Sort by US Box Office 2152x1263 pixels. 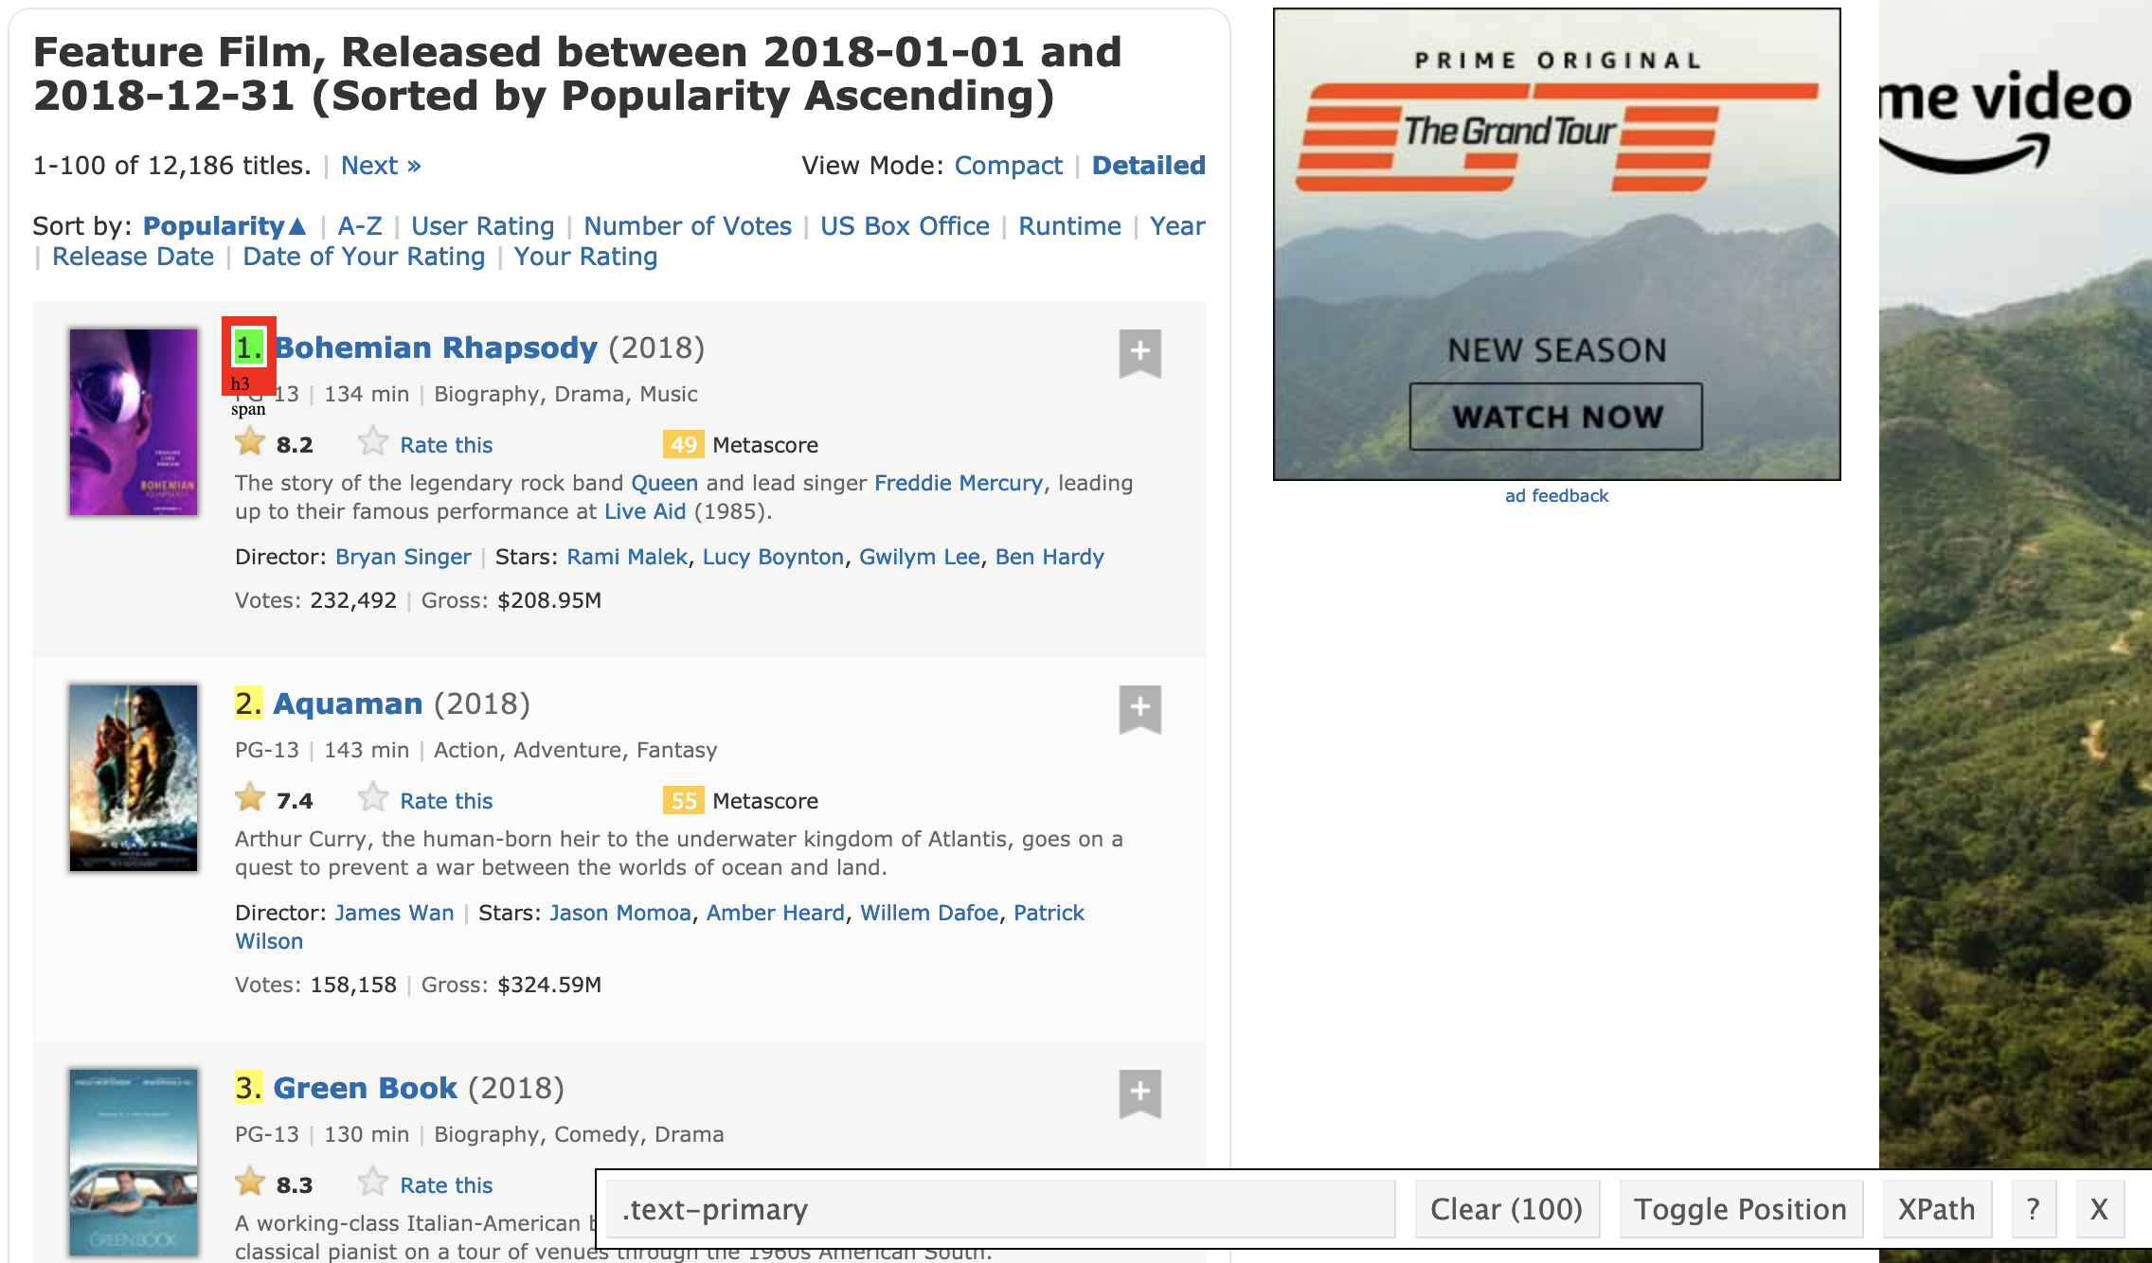[x=905, y=226]
